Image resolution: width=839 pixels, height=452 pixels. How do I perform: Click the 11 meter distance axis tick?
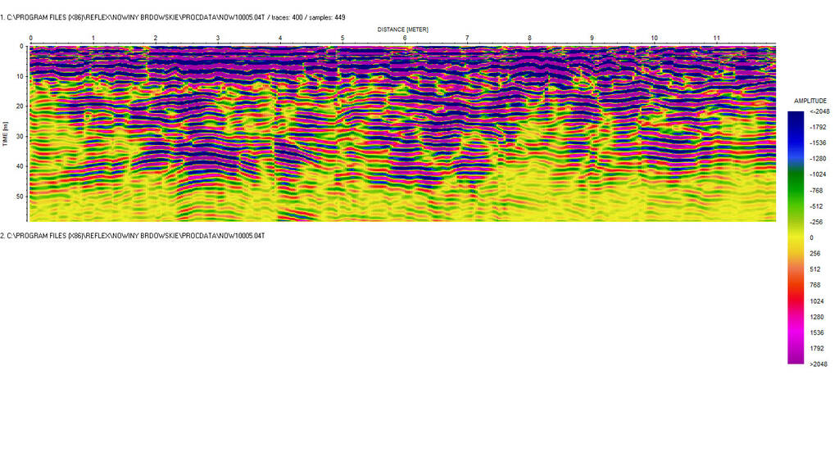716,38
